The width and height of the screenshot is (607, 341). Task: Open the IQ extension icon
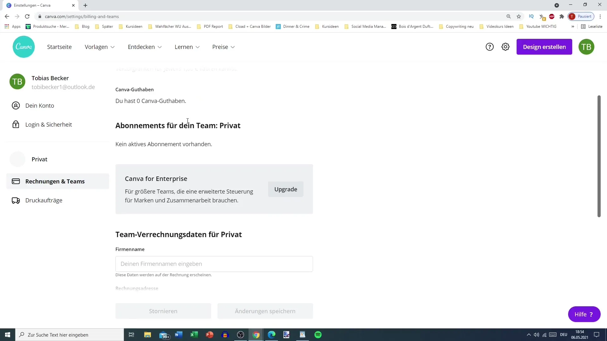[531, 16]
